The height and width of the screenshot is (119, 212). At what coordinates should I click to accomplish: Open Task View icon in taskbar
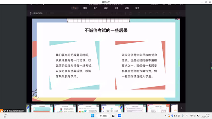pyautogui.click(x=113, y=116)
